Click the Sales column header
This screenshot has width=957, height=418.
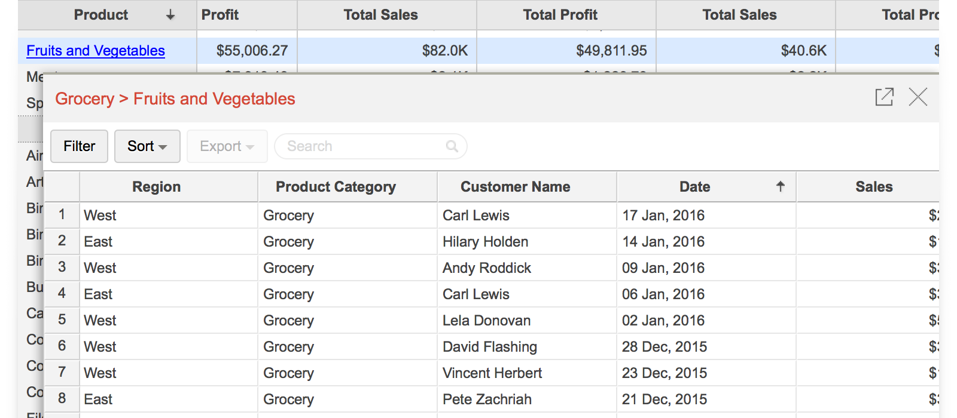pos(873,187)
